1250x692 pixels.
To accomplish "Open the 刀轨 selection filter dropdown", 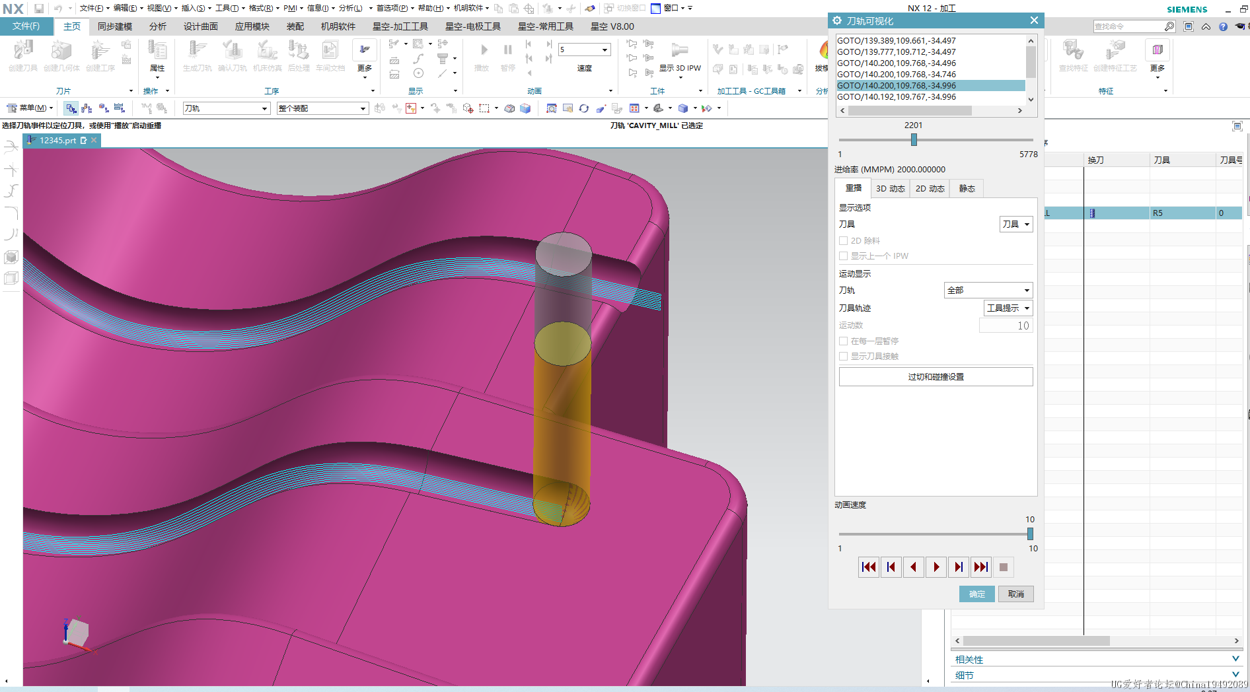I will [x=226, y=108].
